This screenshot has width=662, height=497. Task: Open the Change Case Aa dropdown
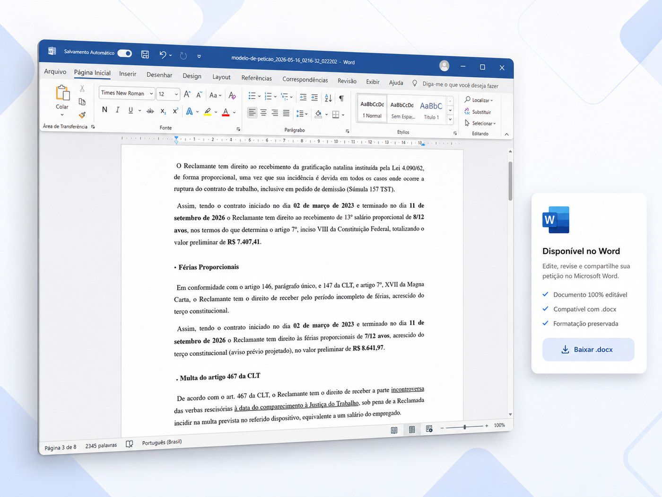coord(215,95)
